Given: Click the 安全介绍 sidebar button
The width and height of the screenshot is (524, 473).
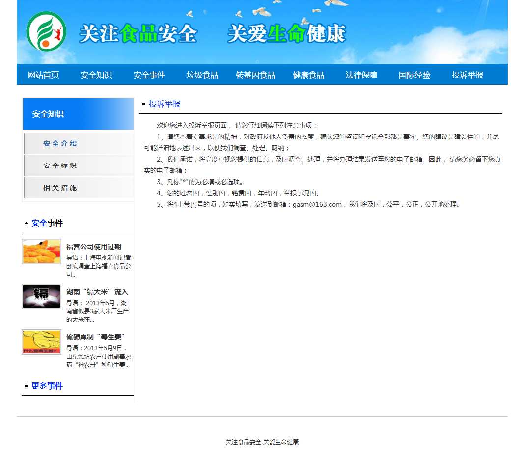Looking at the screenshot, I should point(79,143).
